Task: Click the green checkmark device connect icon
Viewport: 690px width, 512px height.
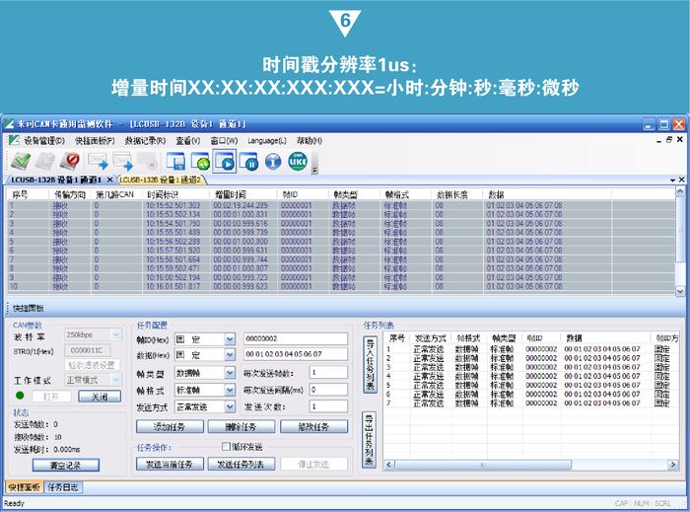Action: [21, 161]
